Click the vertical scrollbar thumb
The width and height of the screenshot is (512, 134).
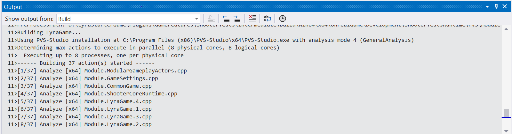506,113
